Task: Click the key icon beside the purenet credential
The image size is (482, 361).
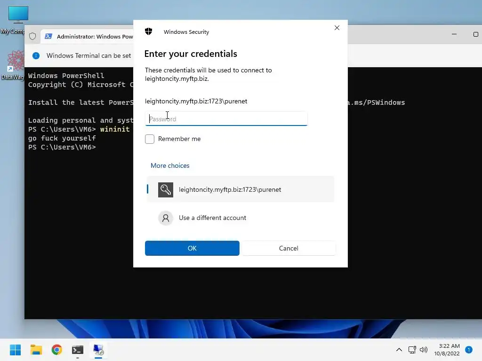Action: [166, 190]
